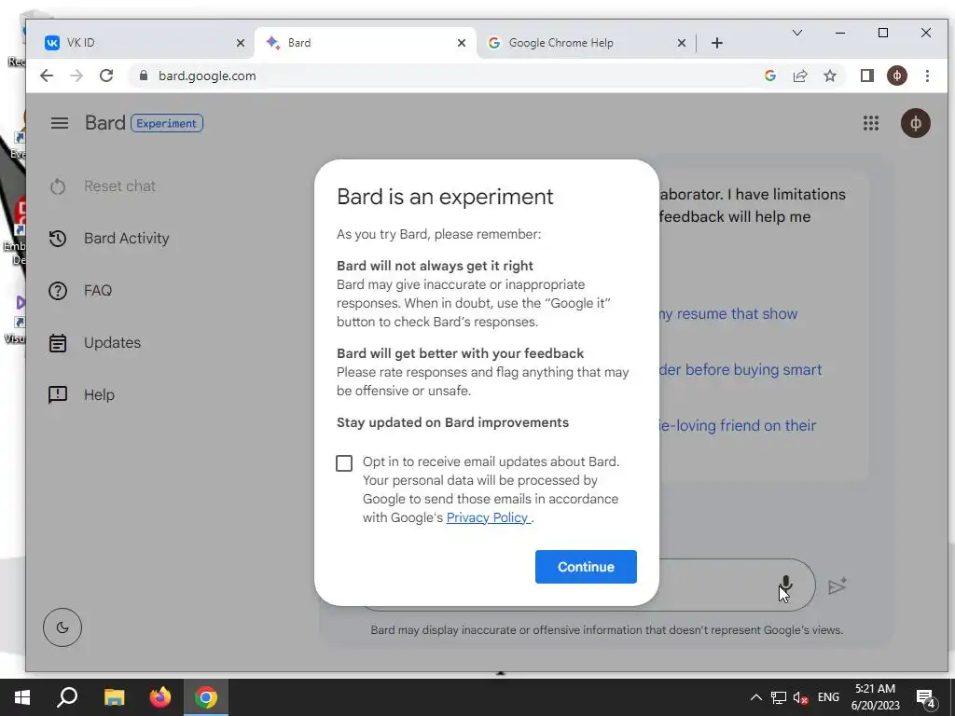
Task: Open File Explorer from taskbar
Action: point(114,697)
